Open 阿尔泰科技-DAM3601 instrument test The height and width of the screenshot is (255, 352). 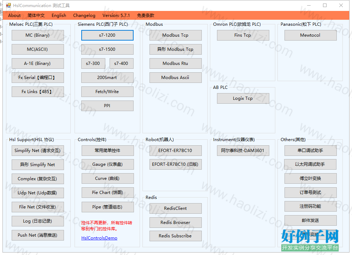243,151
